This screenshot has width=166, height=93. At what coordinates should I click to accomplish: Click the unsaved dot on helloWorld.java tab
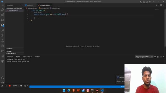[x=51, y=5]
